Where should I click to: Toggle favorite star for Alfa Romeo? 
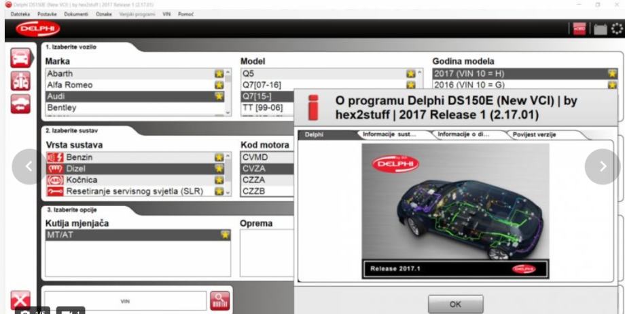pyautogui.click(x=219, y=85)
